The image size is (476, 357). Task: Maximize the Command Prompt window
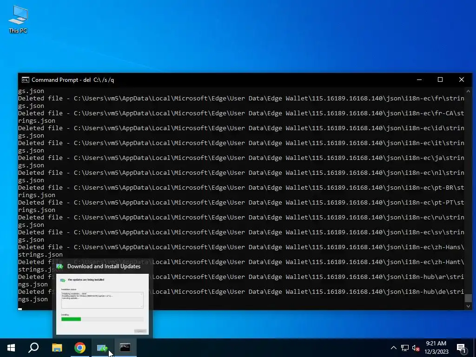click(440, 80)
